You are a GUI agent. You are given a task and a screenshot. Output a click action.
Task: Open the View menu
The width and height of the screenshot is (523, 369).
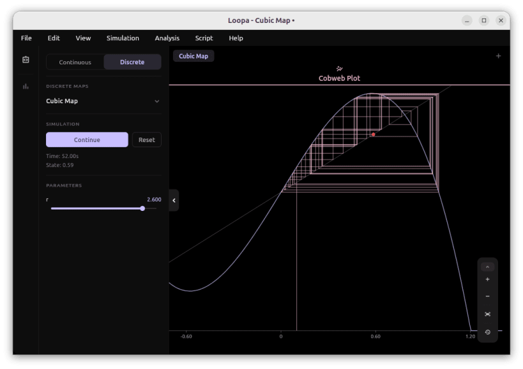click(83, 38)
